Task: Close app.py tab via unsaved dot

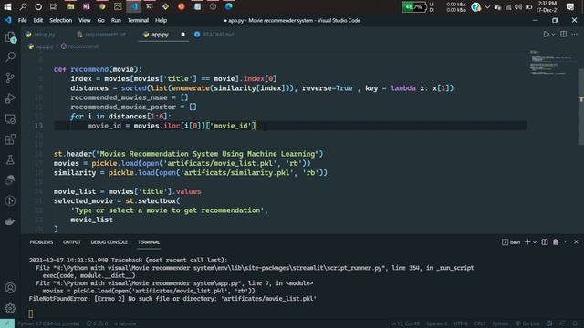Action: pyautogui.click(x=182, y=35)
